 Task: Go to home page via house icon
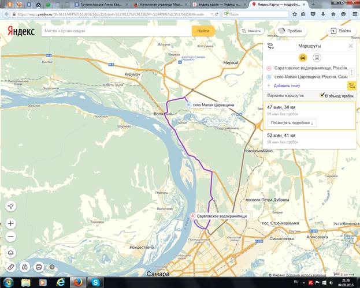click(x=333, y=14)
